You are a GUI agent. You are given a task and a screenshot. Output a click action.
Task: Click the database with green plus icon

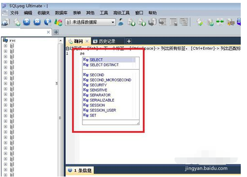pyautogui.click(x=210, y=22)
